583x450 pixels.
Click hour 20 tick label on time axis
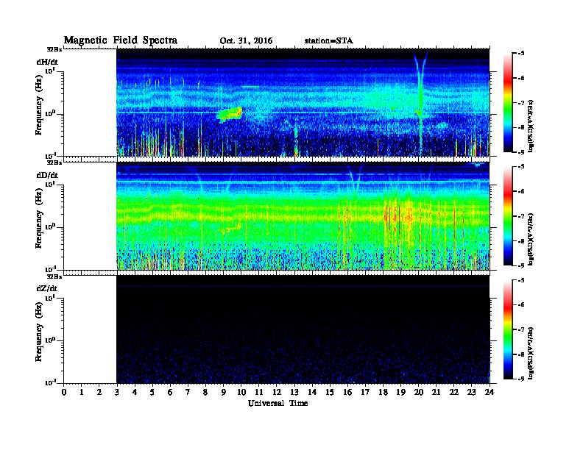click(x=419, y=393)
